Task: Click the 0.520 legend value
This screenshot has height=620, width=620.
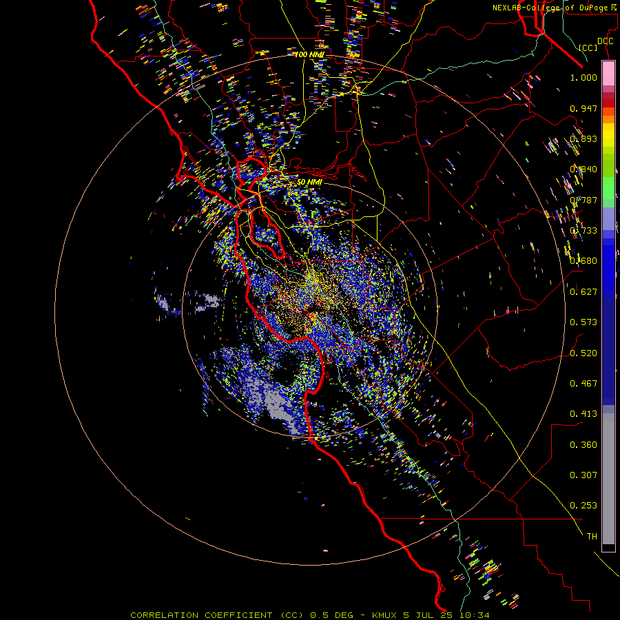Action: [x=583, y=353]
